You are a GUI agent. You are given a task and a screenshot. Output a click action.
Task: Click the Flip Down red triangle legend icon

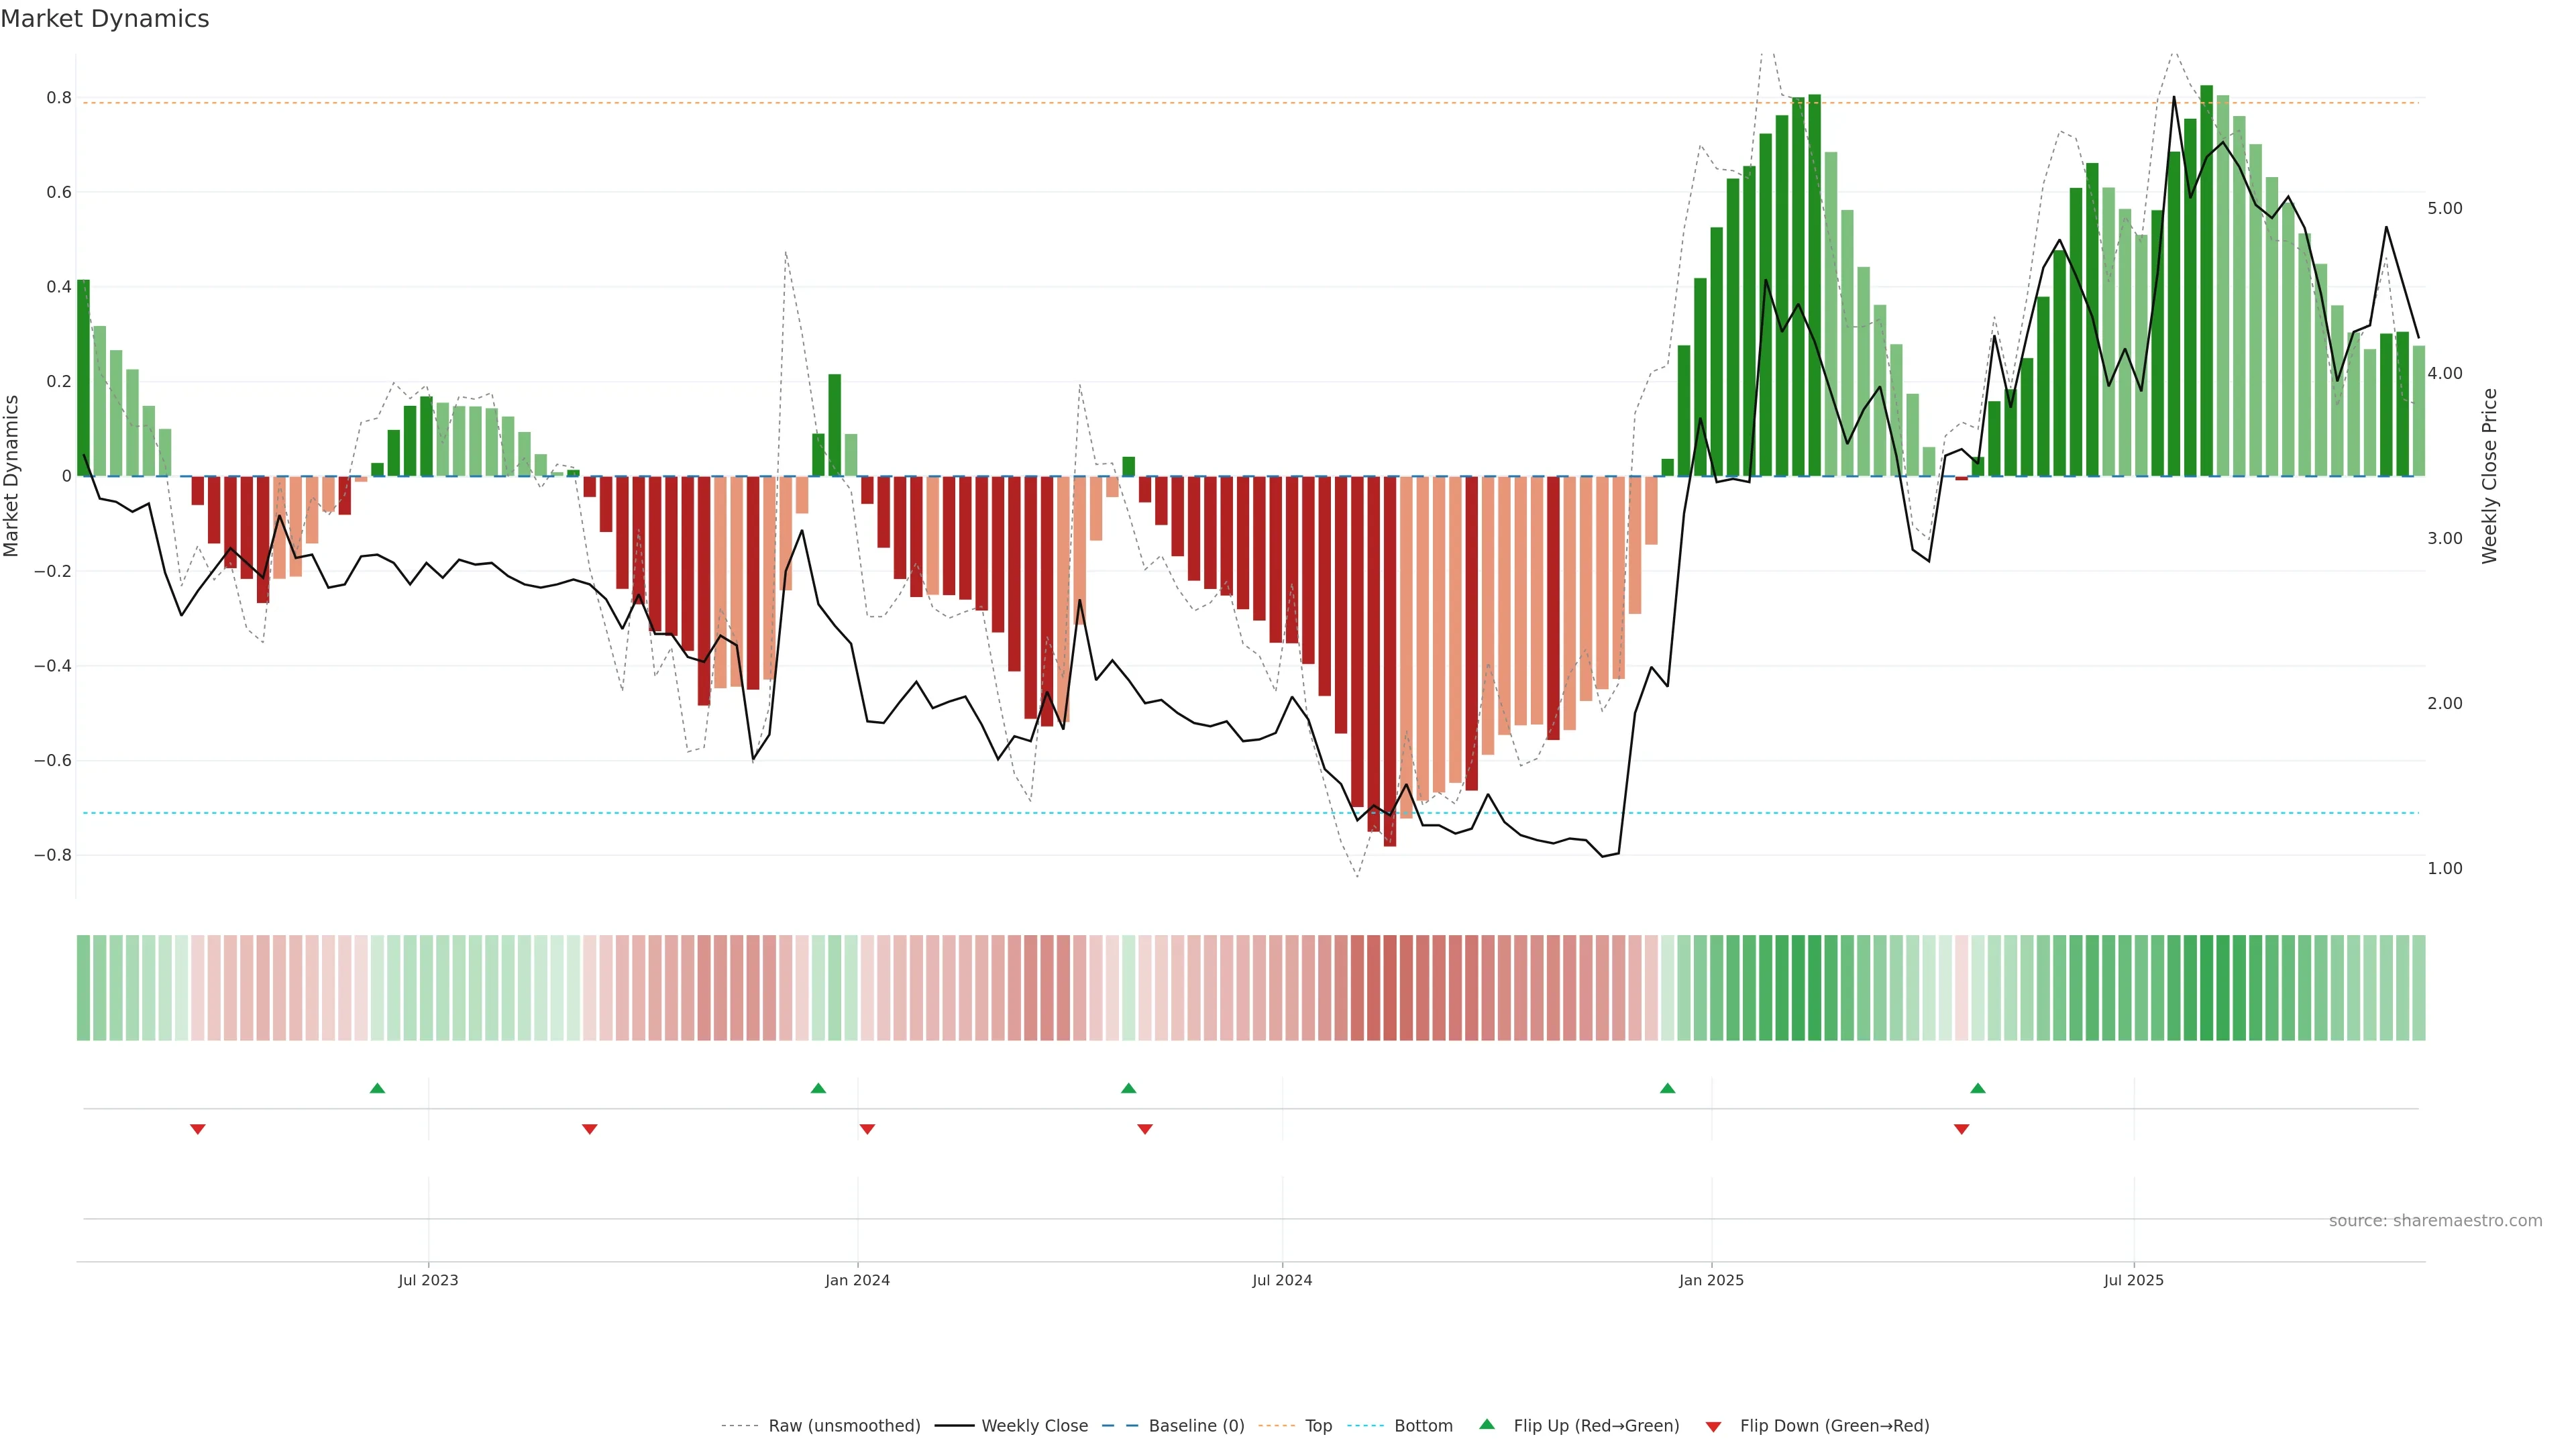[x=1713, y=1427]
